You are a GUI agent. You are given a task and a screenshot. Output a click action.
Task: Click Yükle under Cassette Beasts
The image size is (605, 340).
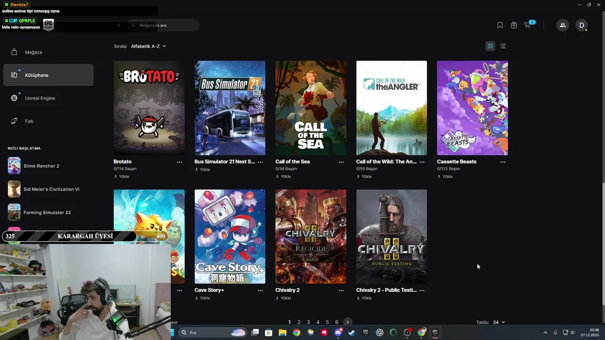pyautogui.click(x=445, y=177)
